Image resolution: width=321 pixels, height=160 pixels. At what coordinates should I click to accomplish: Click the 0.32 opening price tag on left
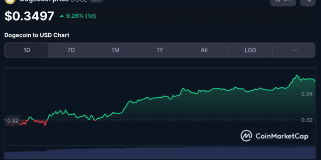(x=13, y=121)
